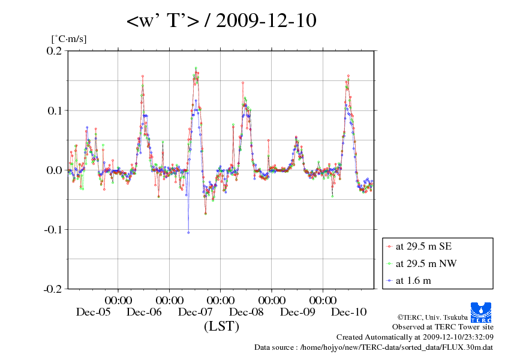This screenshot has width=505, height=357.
Task: Click the chart title '<w' T'> / 2009-12-10'
Action: coord(221,20)
